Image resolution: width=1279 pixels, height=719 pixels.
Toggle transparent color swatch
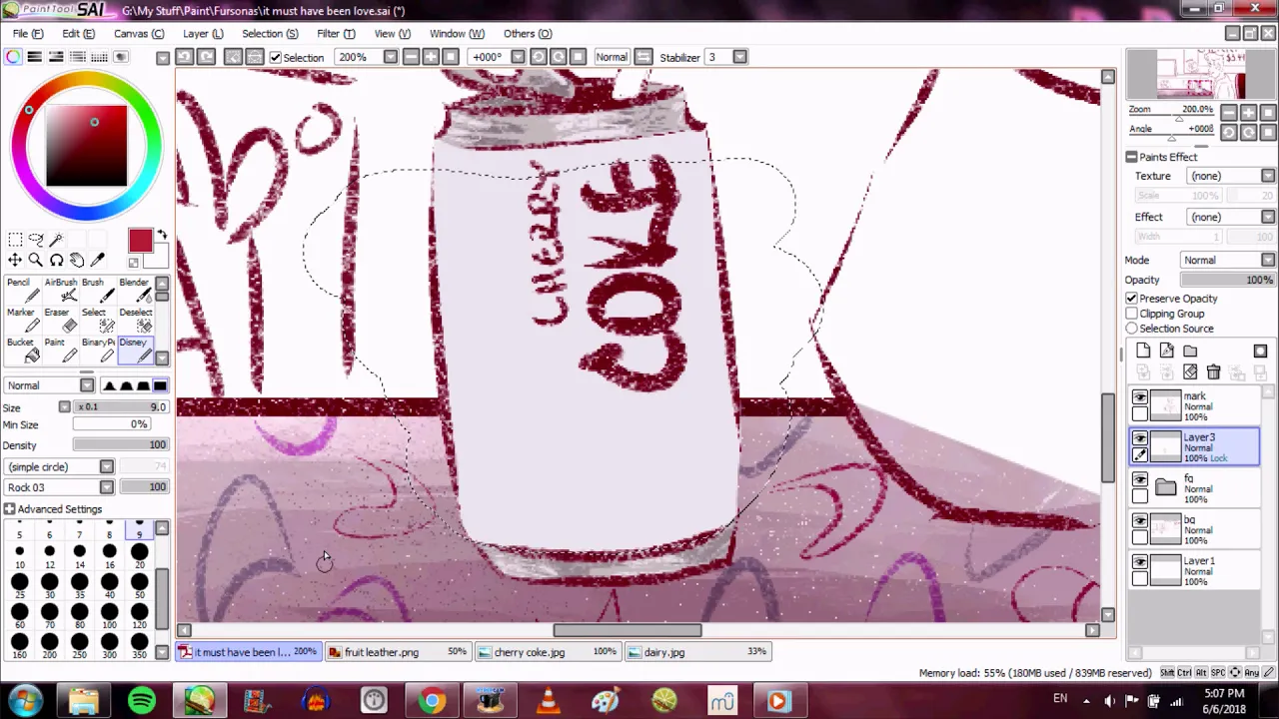(133, 263)
